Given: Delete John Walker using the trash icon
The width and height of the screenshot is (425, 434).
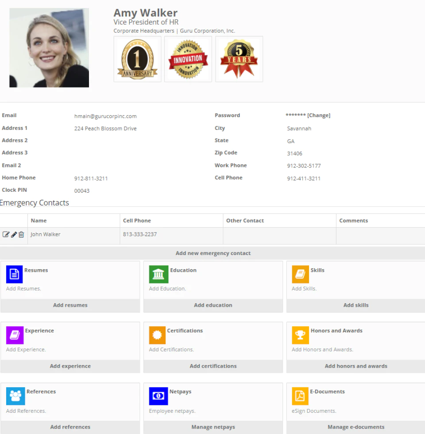Looking at the screenshot, I should point(21,234).
